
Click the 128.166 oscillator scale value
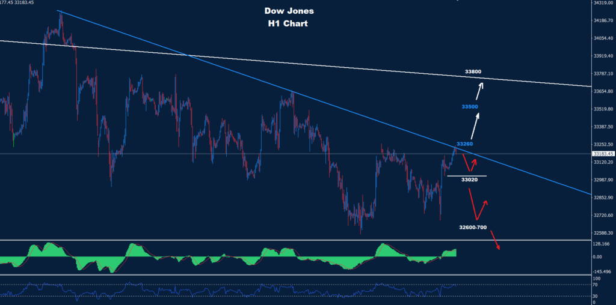pyautogui.click(x=602, y=244)
